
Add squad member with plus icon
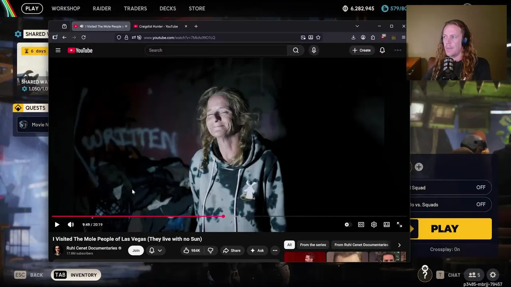click(x=419, y=167)
